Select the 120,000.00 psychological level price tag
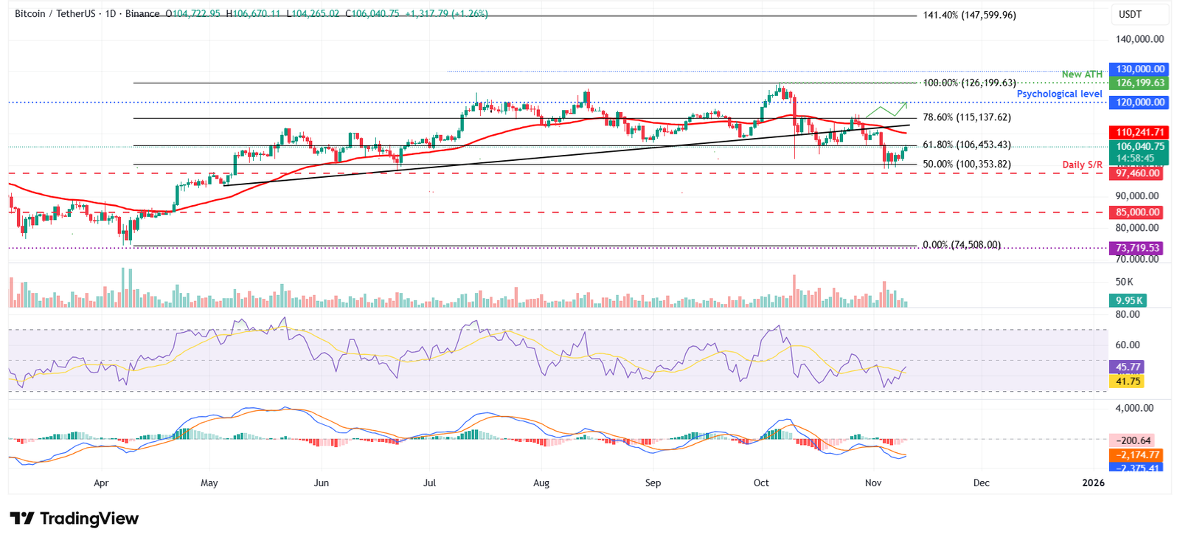The image size is (1180, 543). click(x=1139, y=103)
